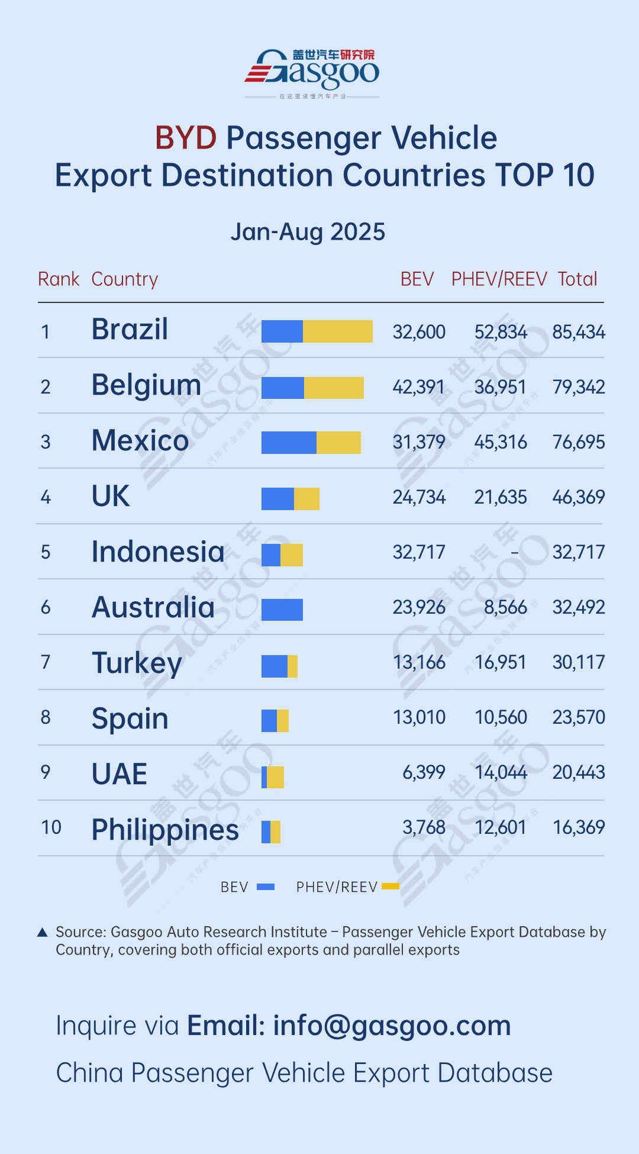Click the PHEV/REEV column header

(x=499, y=279)
